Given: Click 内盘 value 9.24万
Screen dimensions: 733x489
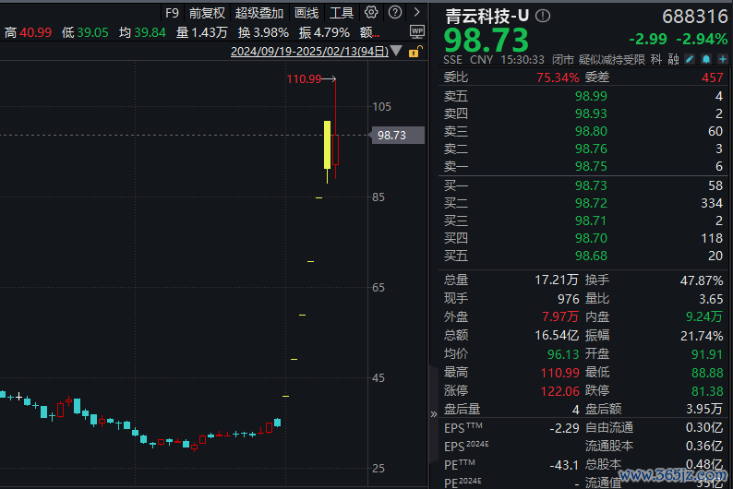Looking at the screenshot, I should [704, 317].
